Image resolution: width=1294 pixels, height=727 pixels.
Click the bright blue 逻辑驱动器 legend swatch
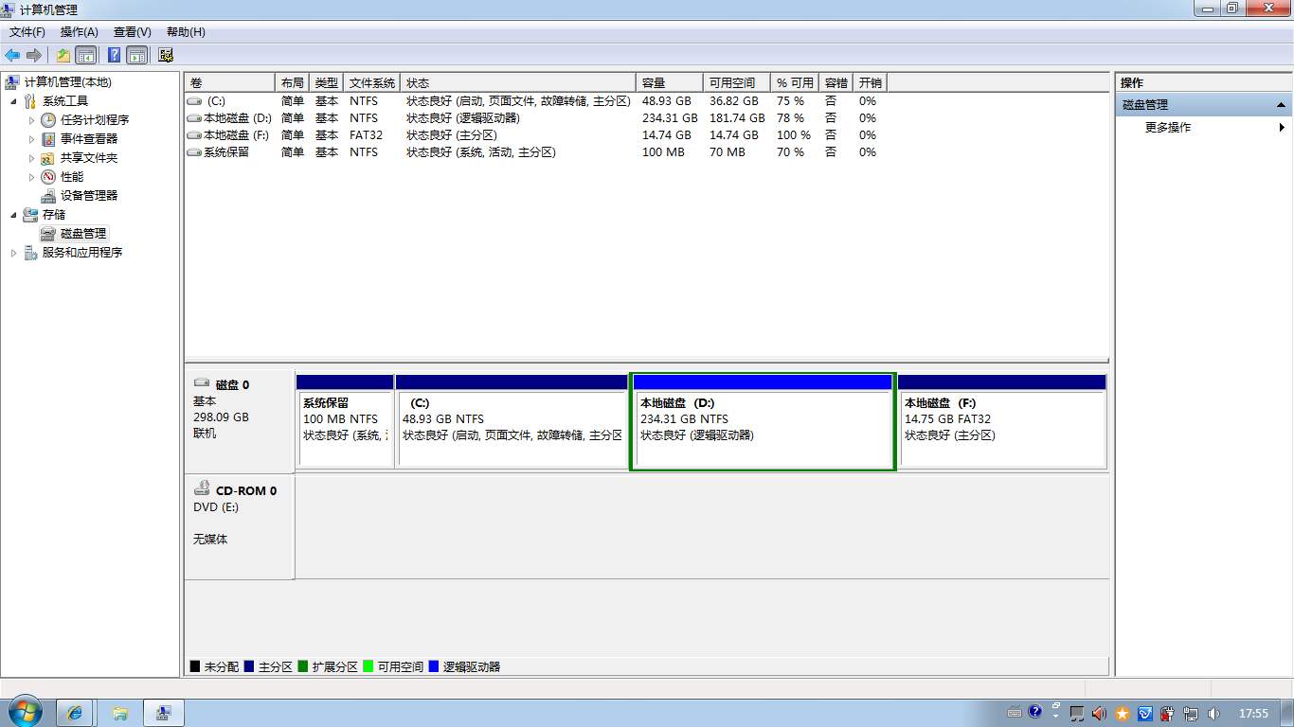click(x=434, y=666)
